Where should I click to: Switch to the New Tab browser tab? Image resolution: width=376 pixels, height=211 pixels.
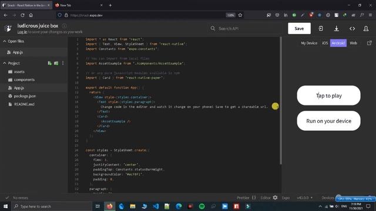coord(77,5)
